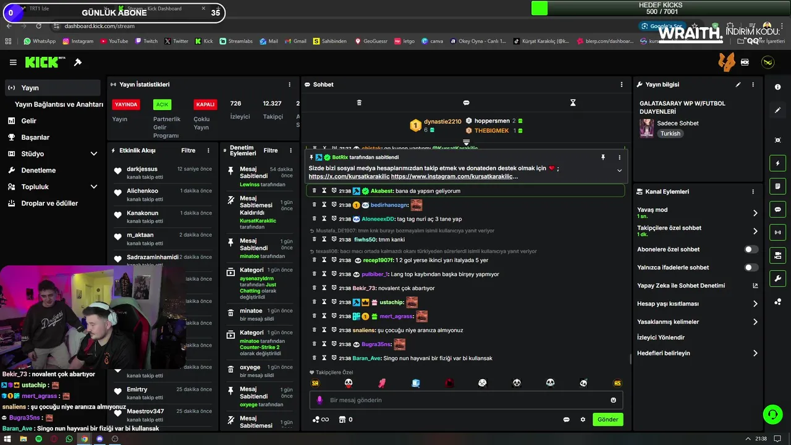Open WhatsApp from the taskbar
Screen dimensions: 791x445
pos(69,439)
